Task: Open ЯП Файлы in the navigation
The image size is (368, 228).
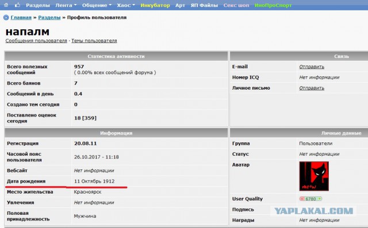Action: pyautogui.click(x=204, y=5)
